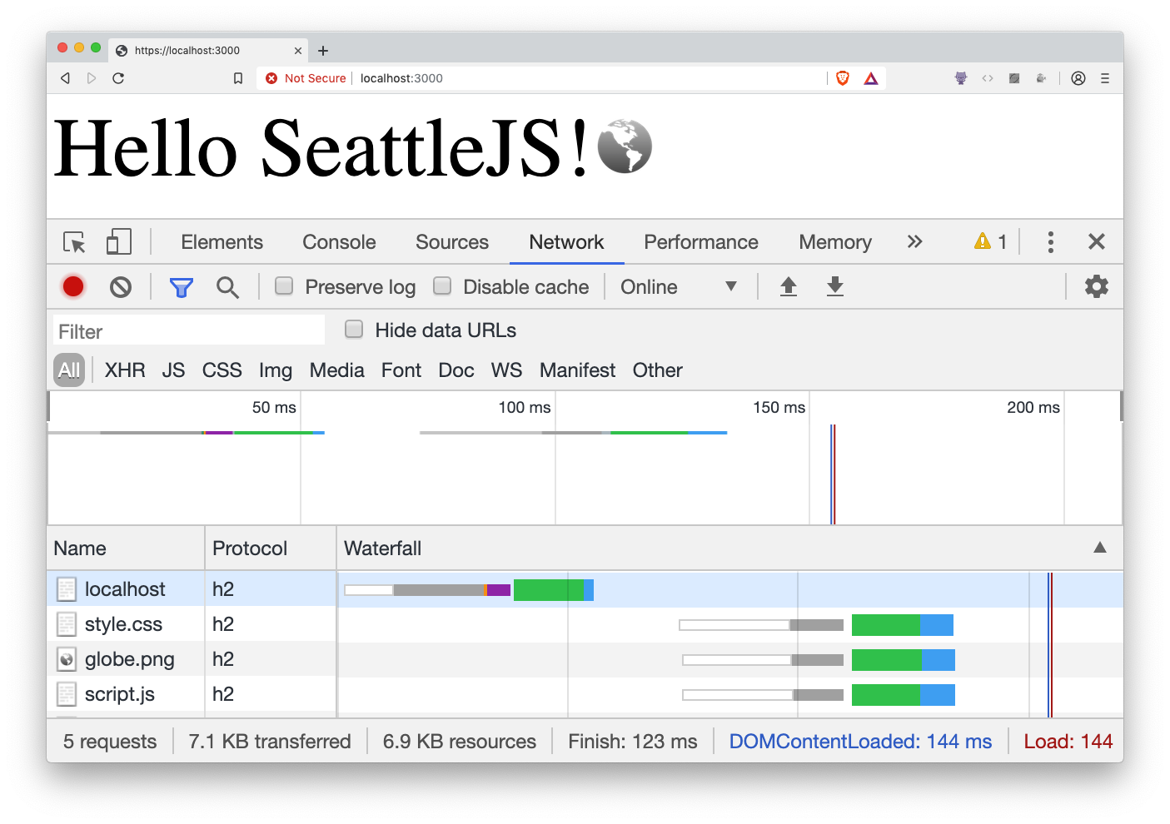
Task: Click the localhost waterfall timing bar
Action: click(x=469, y=590)
